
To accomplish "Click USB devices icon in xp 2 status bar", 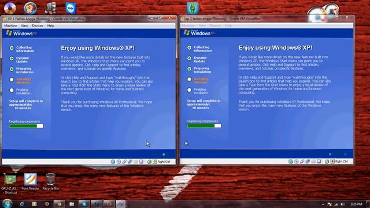I will click(x=302, y=161).
